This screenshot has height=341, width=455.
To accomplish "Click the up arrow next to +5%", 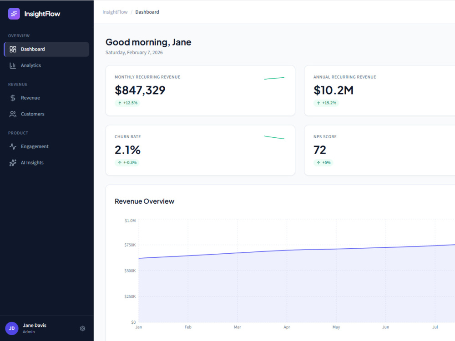I will coord(318,163).
